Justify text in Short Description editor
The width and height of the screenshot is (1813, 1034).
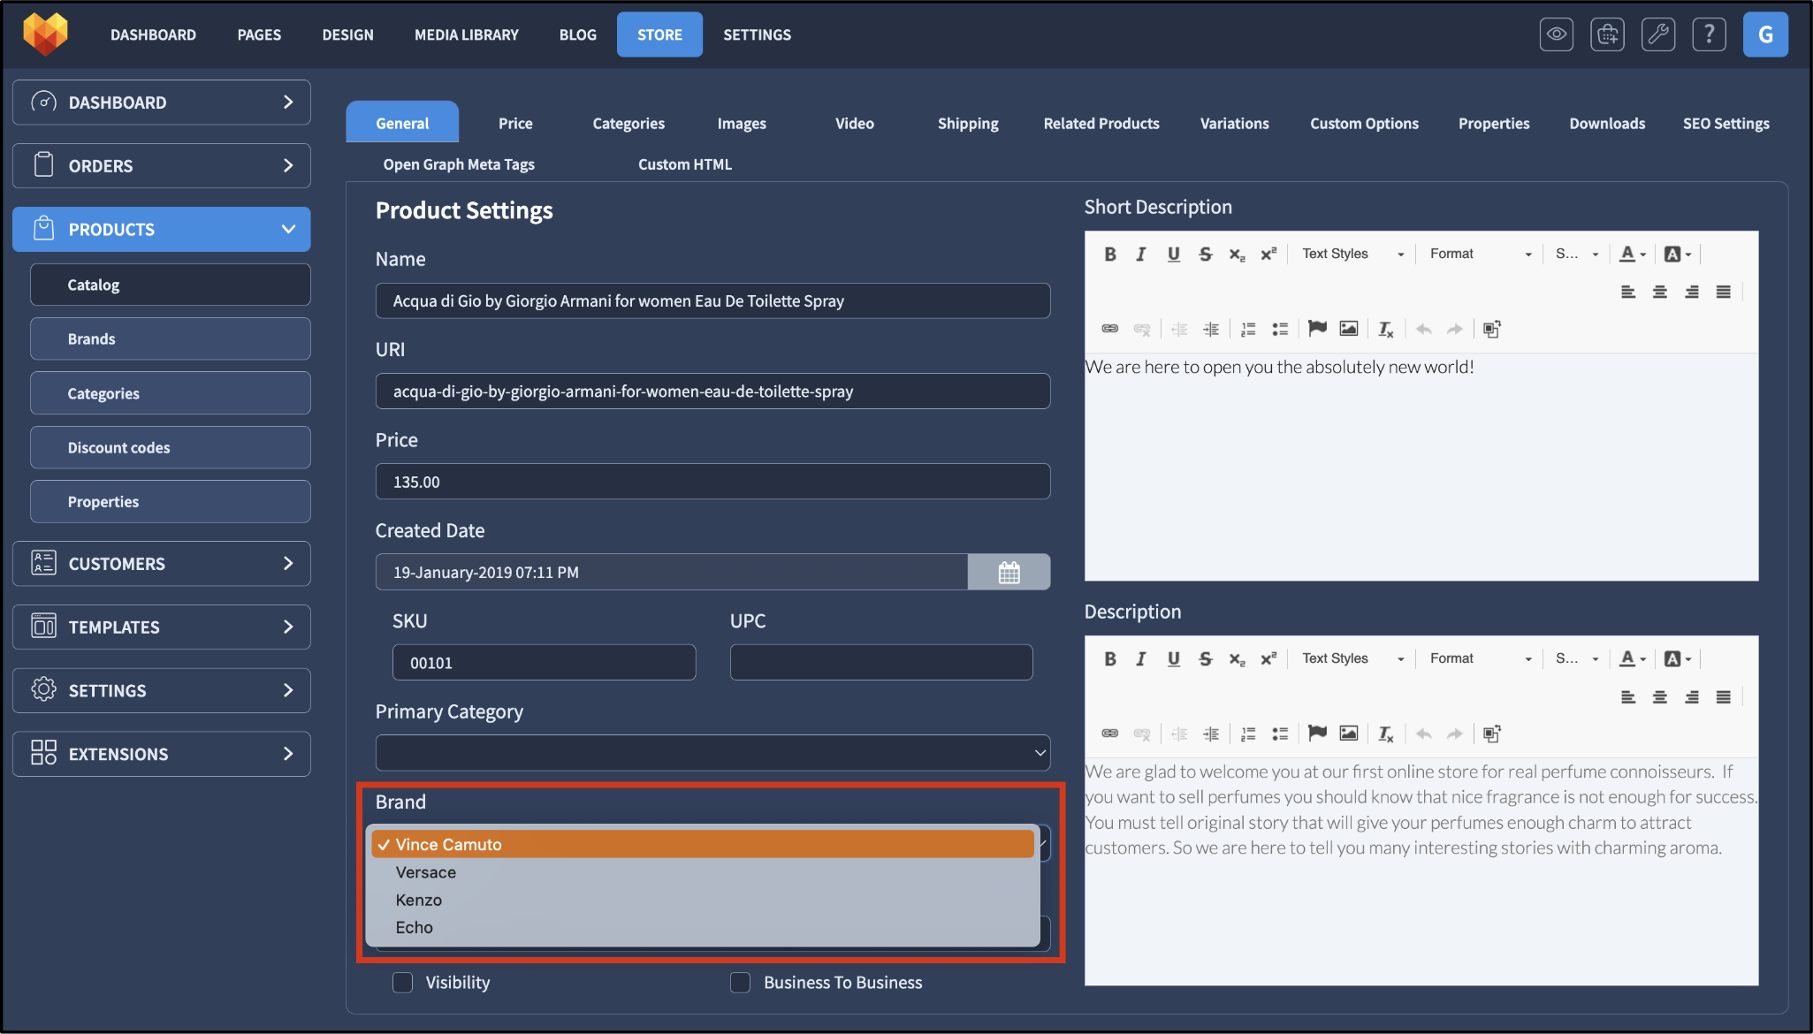pos(1724,292)
